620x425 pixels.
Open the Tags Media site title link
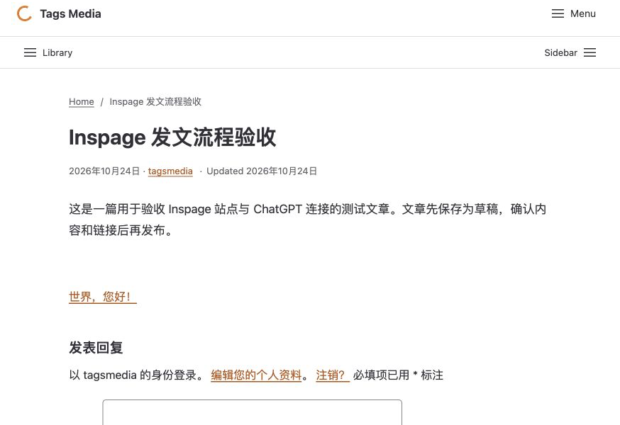(x=70, y=14)
